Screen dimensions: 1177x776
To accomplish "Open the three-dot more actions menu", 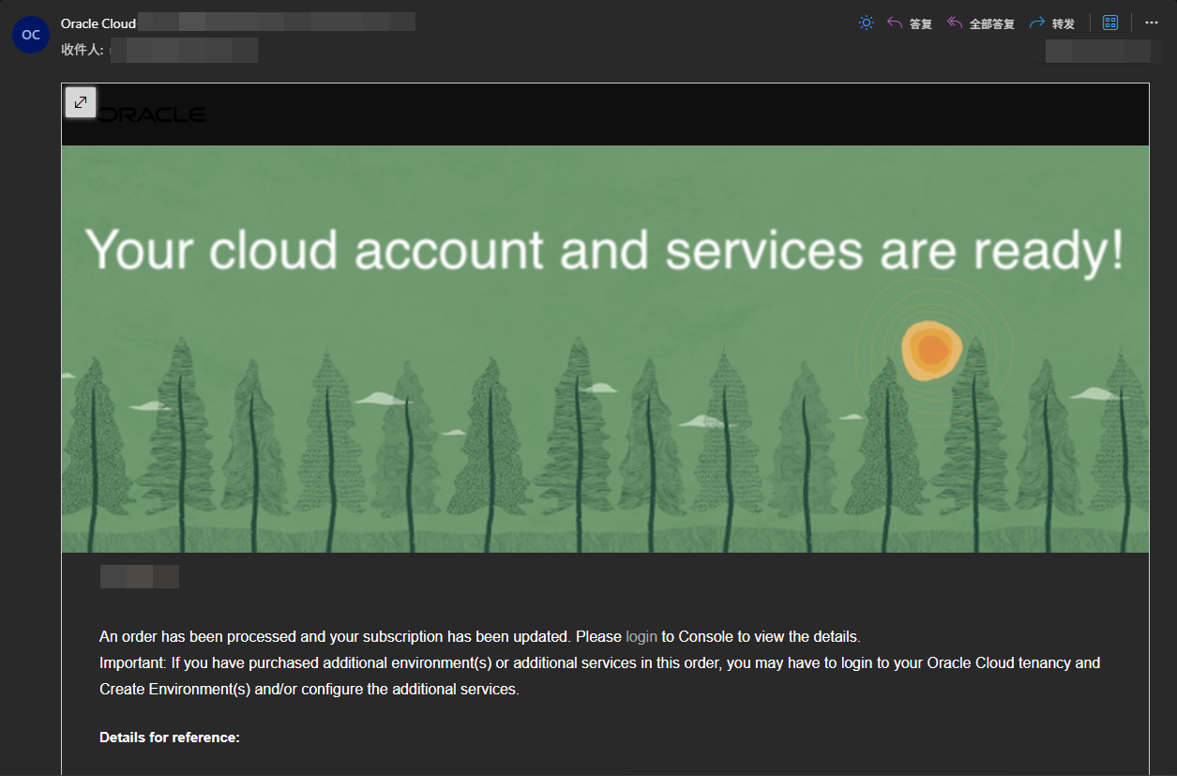I will pos(1152,23).
